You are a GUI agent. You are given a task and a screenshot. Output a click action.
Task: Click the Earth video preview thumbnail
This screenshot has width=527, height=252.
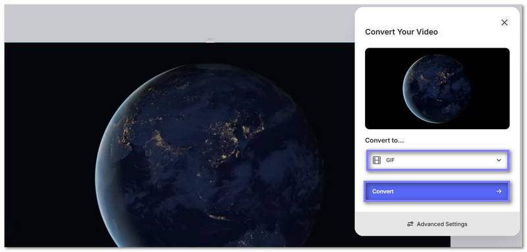[437, 88]
